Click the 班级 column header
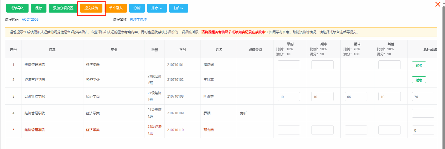The width and height of the screenshot is (445, 149). pos(154,49)
